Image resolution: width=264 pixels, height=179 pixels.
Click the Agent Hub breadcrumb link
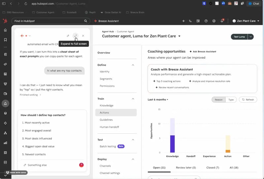(x=108, y=31)
